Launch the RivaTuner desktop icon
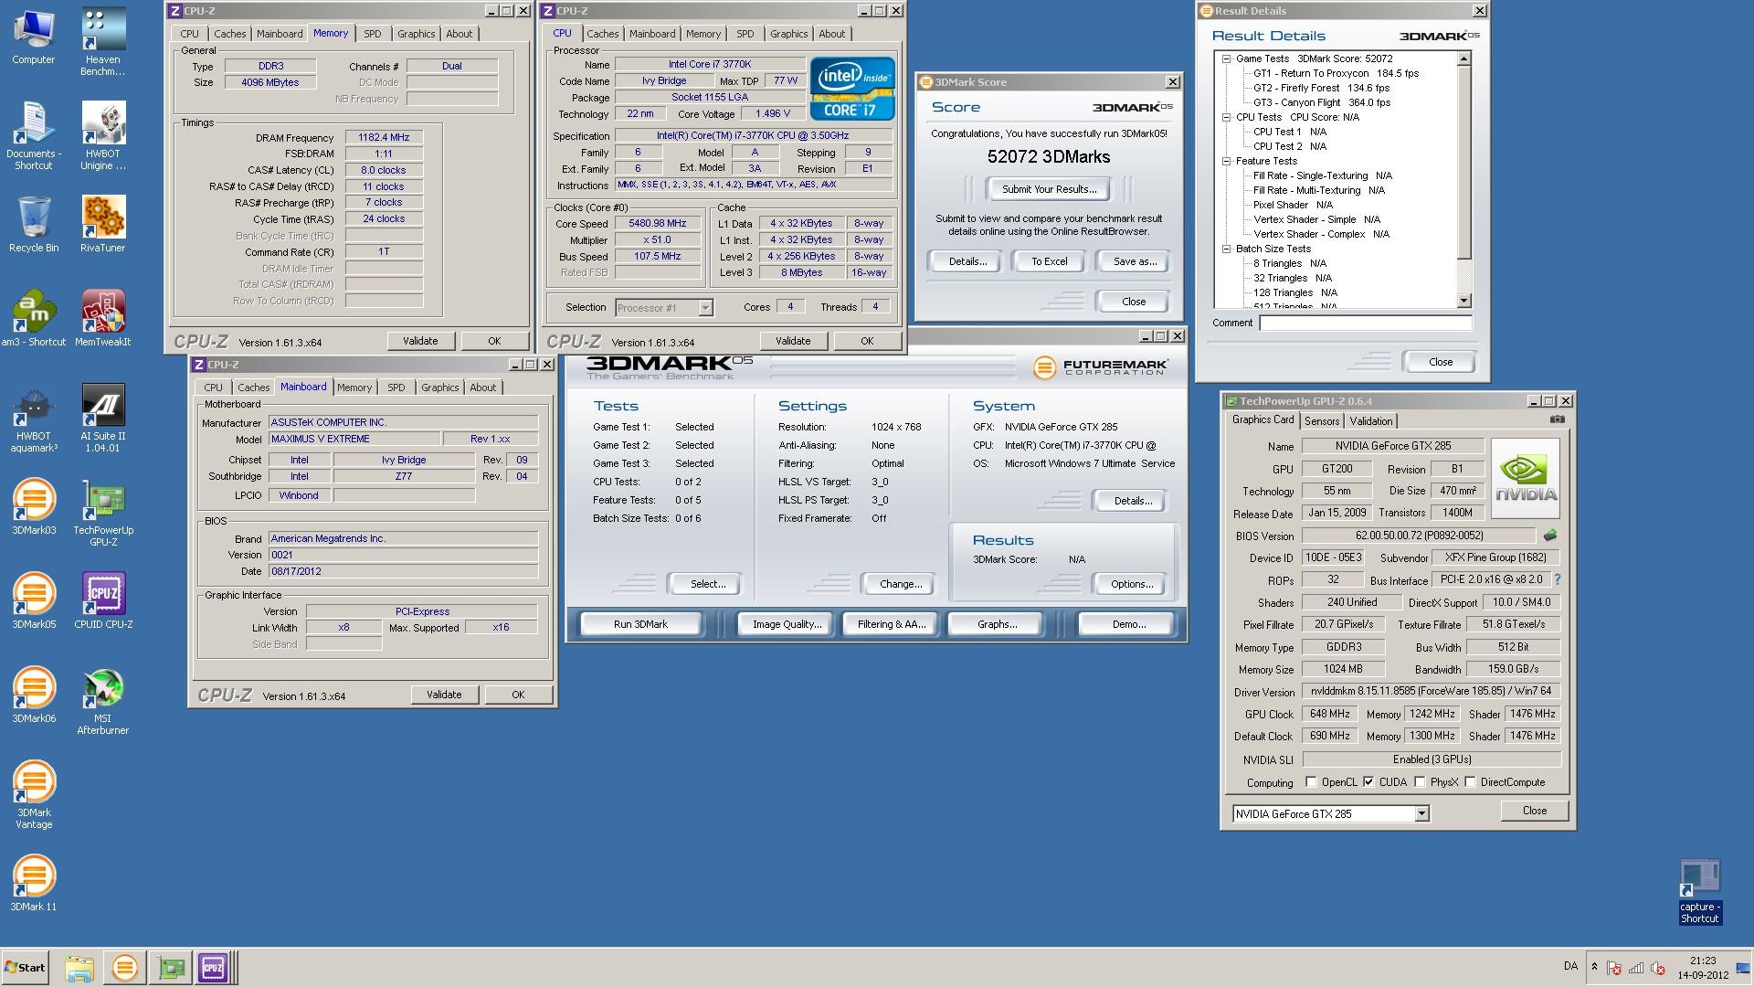The height and width of the screenshot is (987, 1754). pos(102,224)
